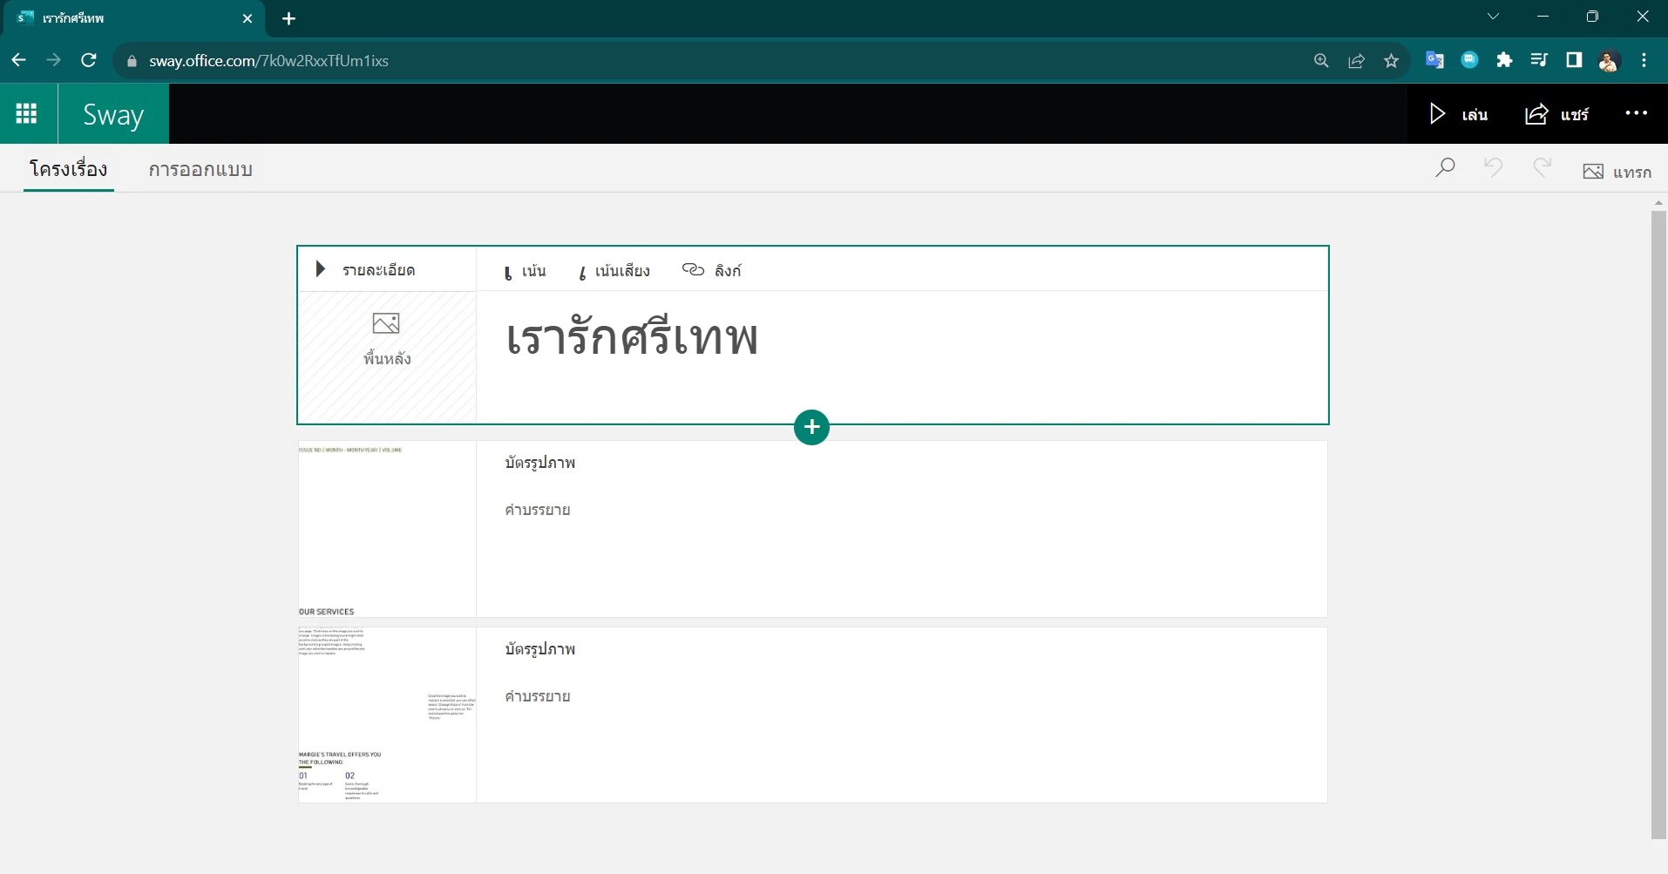
Task: Open the extensions puzzle icon
Action: [x=1504, y=59]
